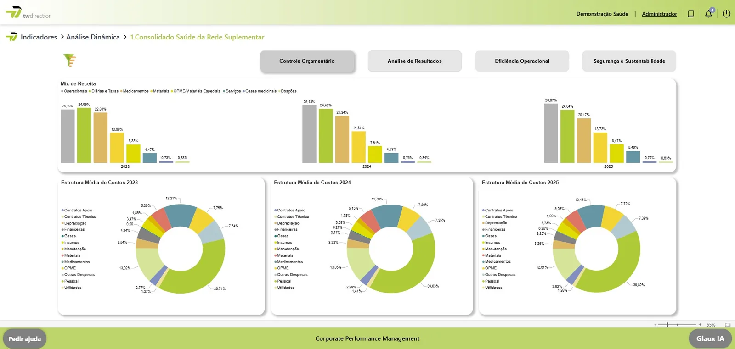This screenshot has width=735, height=349.
Task: Adjust the zoom slider handle
Action: pos(667,325)
